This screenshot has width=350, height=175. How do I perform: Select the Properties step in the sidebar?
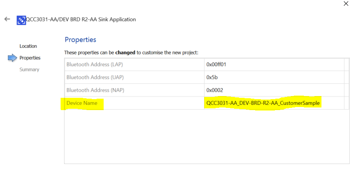(x=30, y=58)
